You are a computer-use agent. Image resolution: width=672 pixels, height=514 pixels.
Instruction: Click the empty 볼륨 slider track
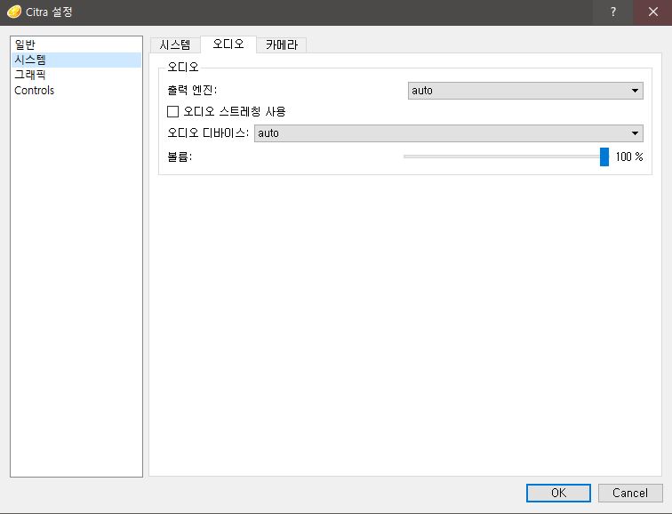click(498, 157)
